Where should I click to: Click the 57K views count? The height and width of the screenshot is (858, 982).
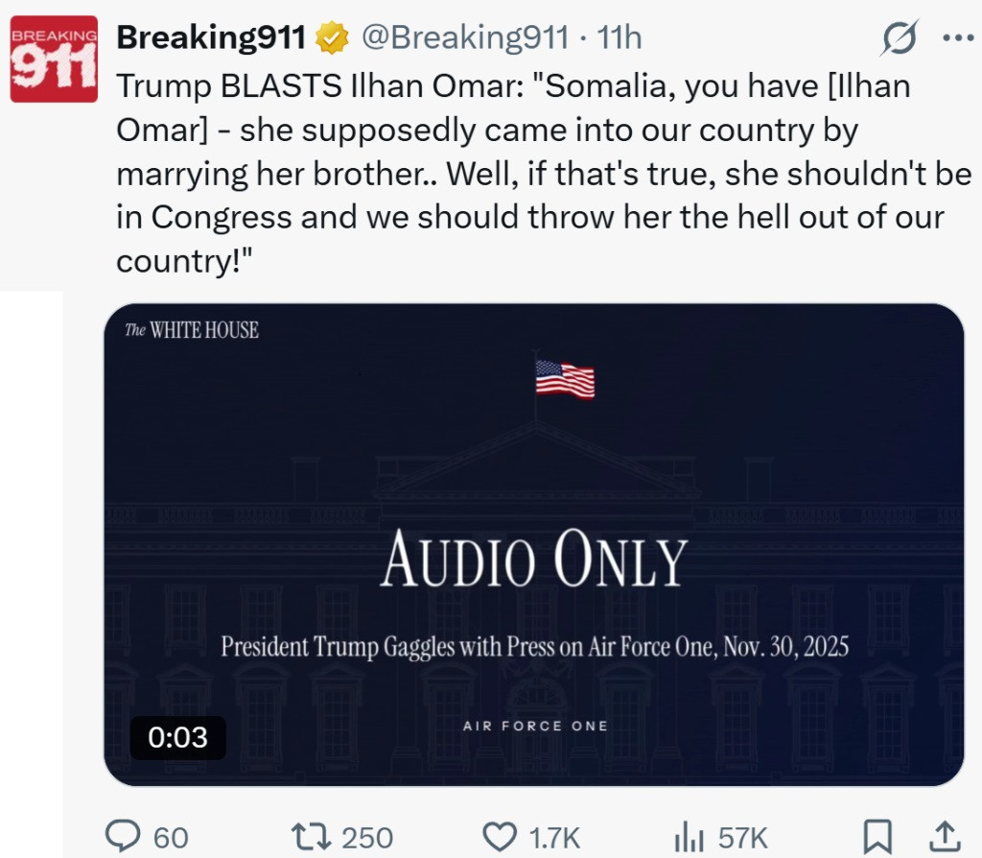pyautogui.click(x=743, y=837)
